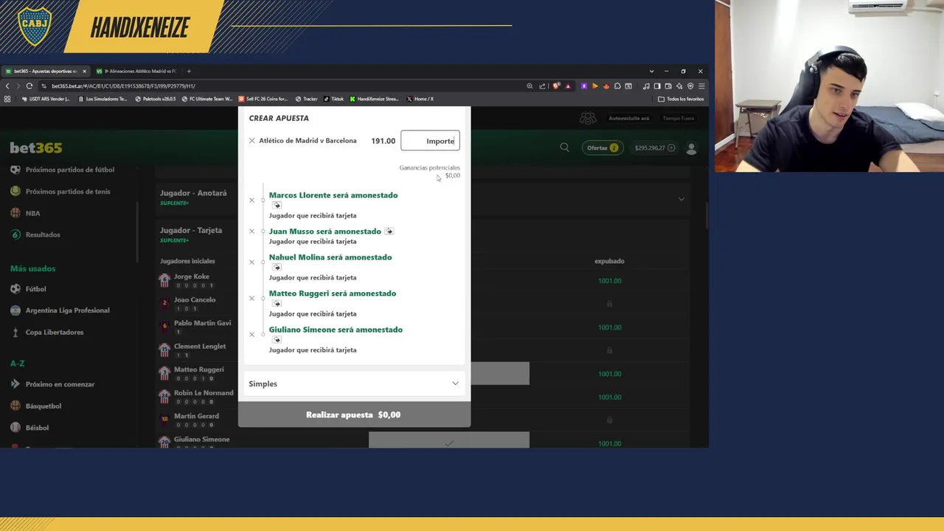The width and height of the screenshot is (944, 531).
Task: Remove Nahuel Molina selection
Action: 251,262
